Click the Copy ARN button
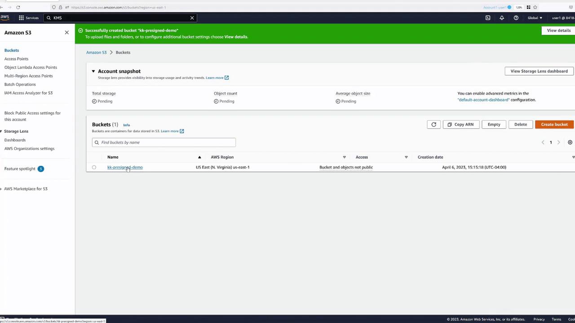 pyautogui.click(x=460, y=124)
